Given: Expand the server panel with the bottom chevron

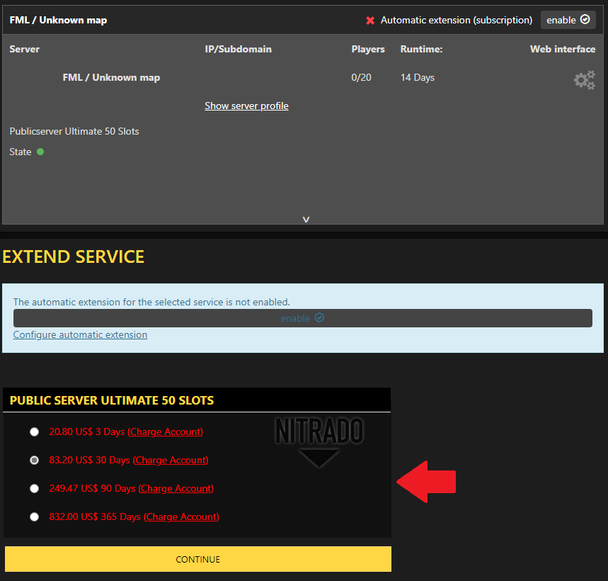Looking at the screenshot, I should [306, 220].
